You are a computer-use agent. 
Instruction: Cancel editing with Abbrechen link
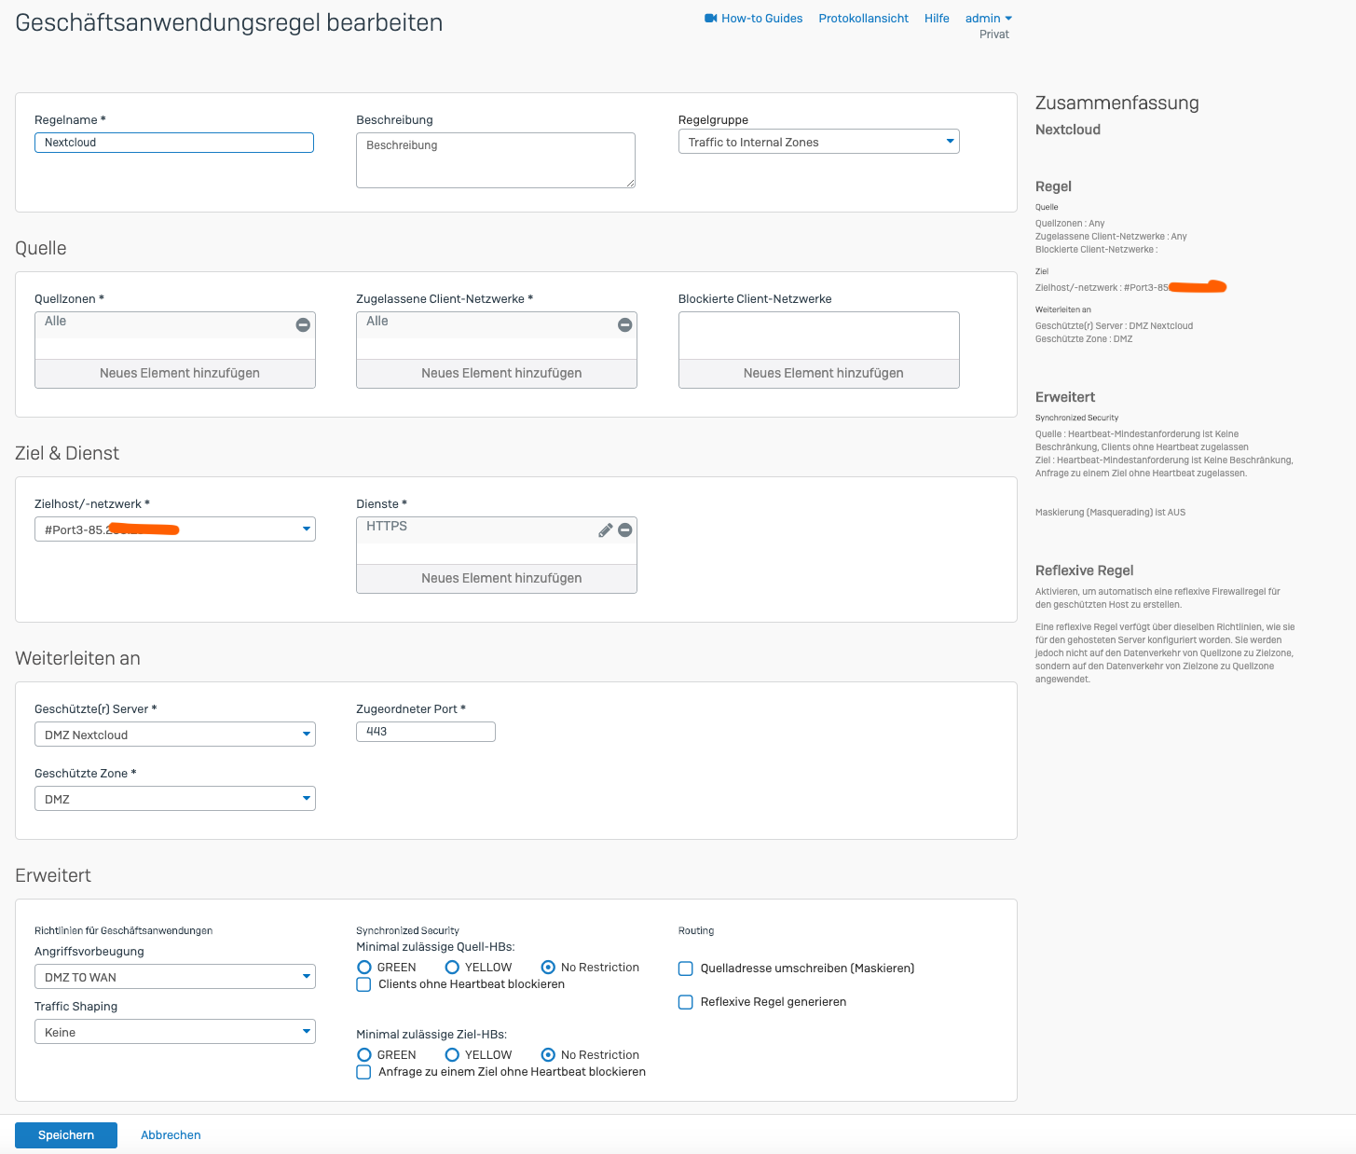click(171, 1134)
